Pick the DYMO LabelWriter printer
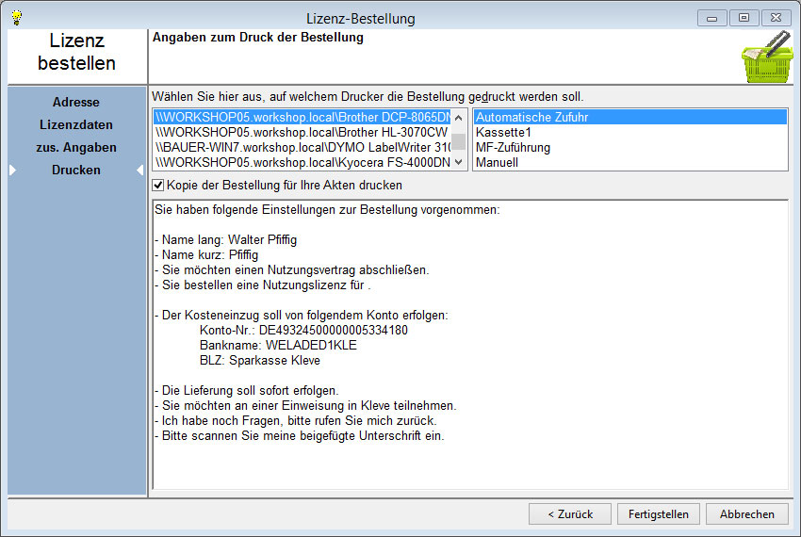 point(302,148)
